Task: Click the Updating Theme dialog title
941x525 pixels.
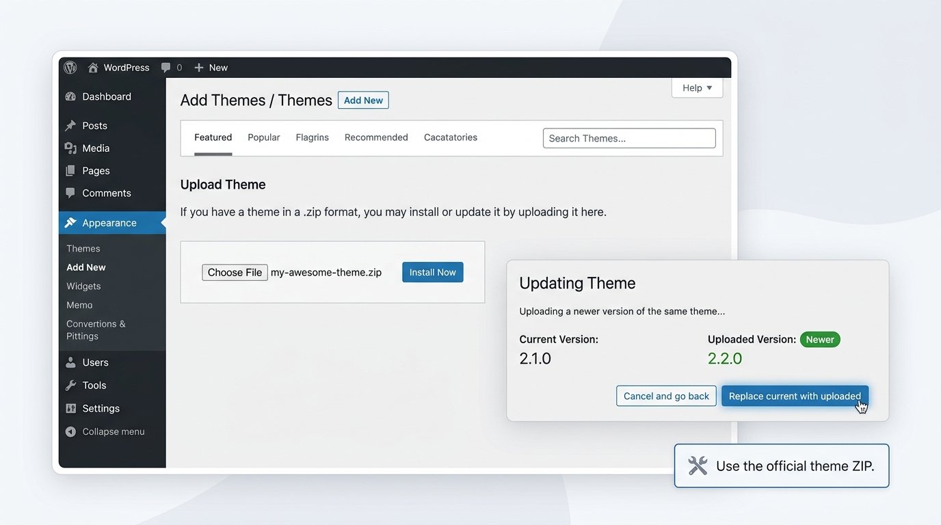Action: pos(577,283)
